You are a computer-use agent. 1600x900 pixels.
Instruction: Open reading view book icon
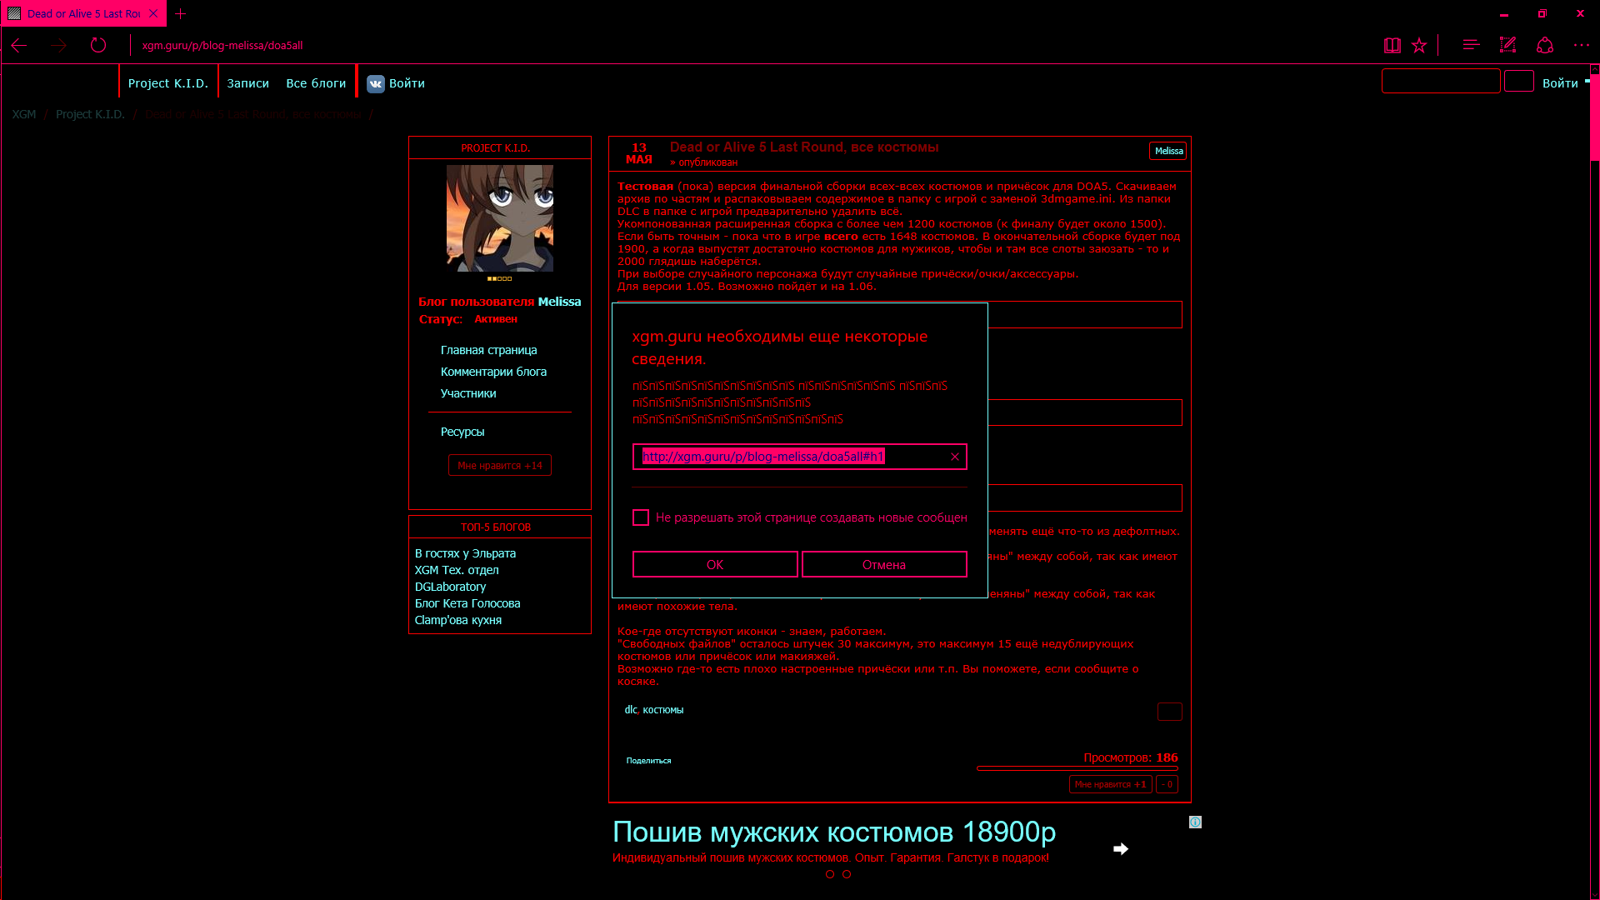[1392, 46]
